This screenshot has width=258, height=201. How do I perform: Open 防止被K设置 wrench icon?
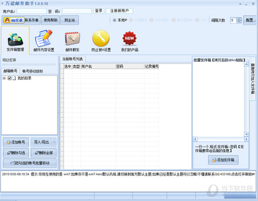101,41
